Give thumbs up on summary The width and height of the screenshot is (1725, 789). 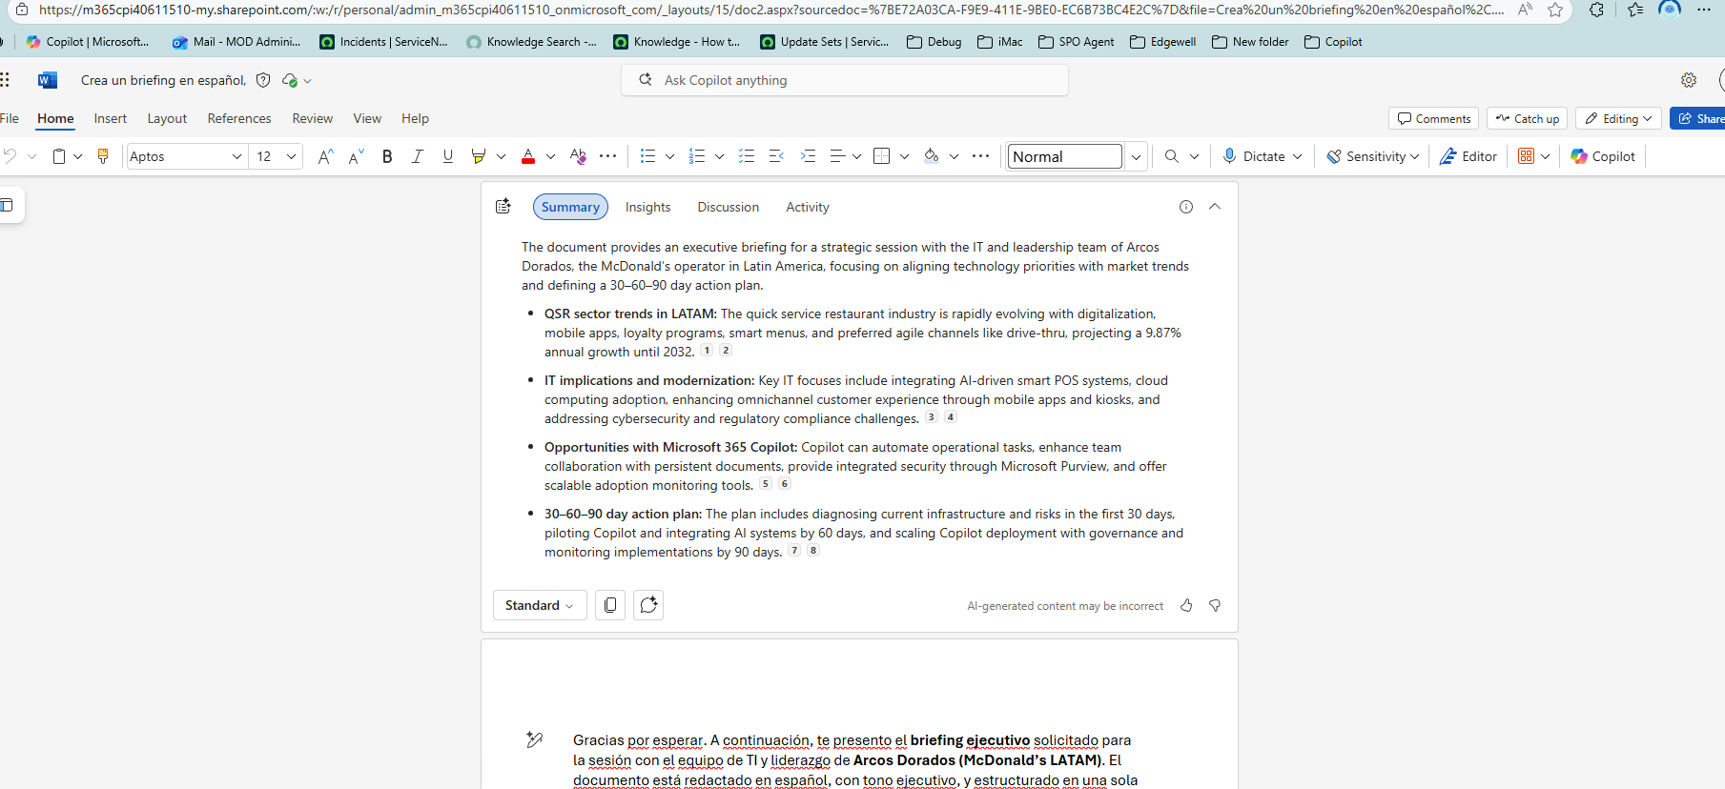pos(1186,605)
